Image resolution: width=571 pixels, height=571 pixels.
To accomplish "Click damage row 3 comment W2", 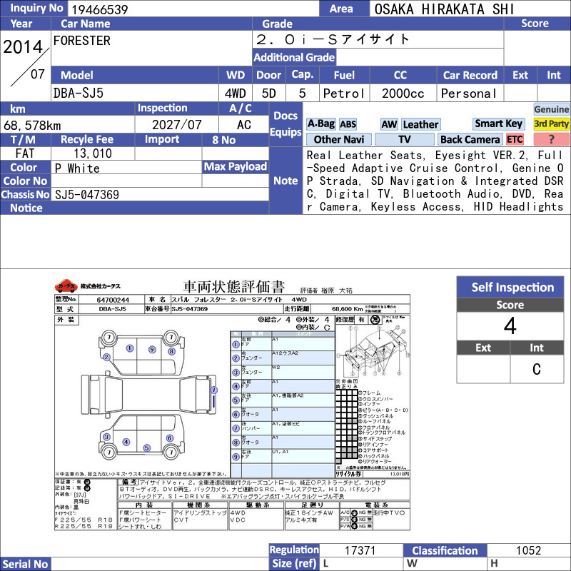I will (276, 367).
